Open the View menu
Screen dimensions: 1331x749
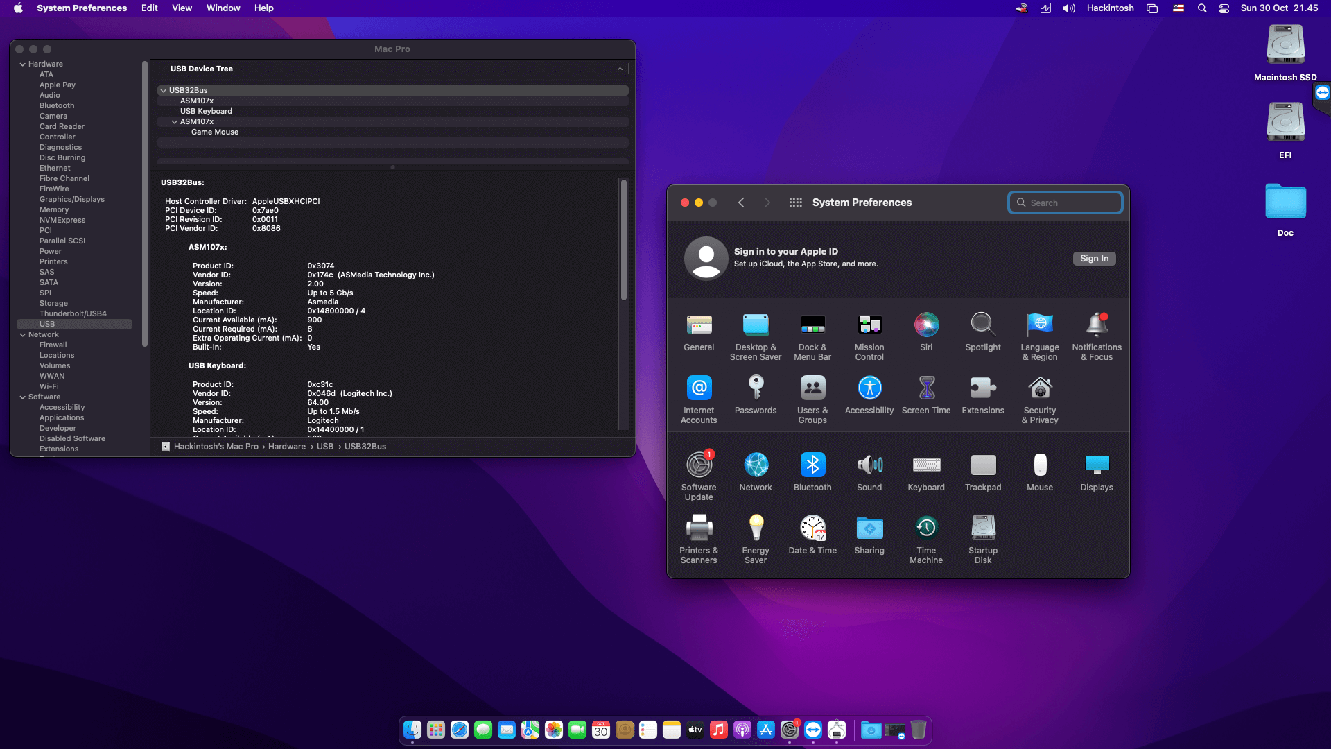click(182, 8)
